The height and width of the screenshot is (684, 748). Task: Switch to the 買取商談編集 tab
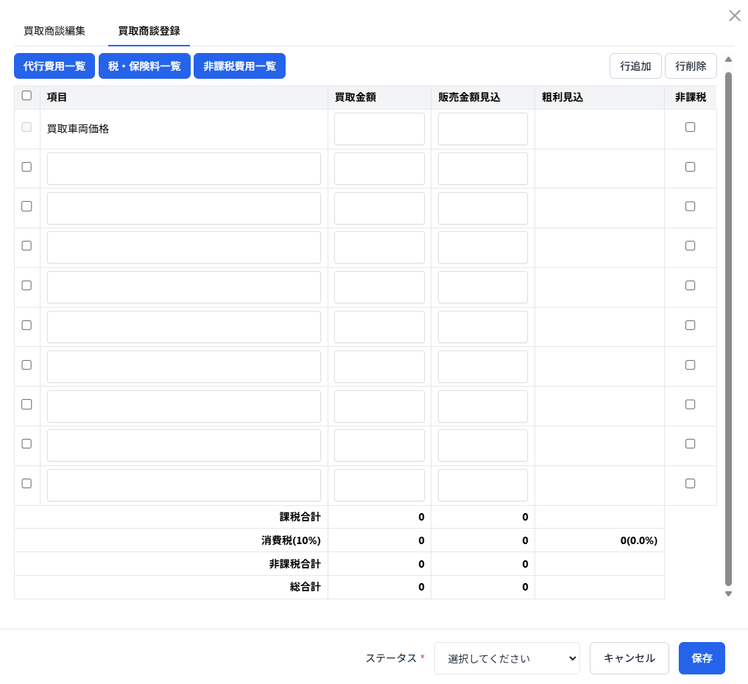(54, 31)
